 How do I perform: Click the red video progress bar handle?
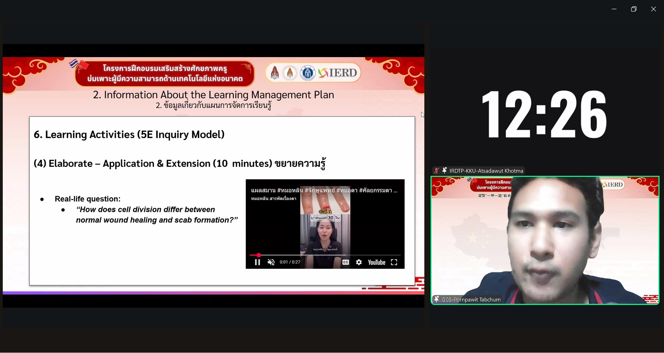click(x=259, y=255)
